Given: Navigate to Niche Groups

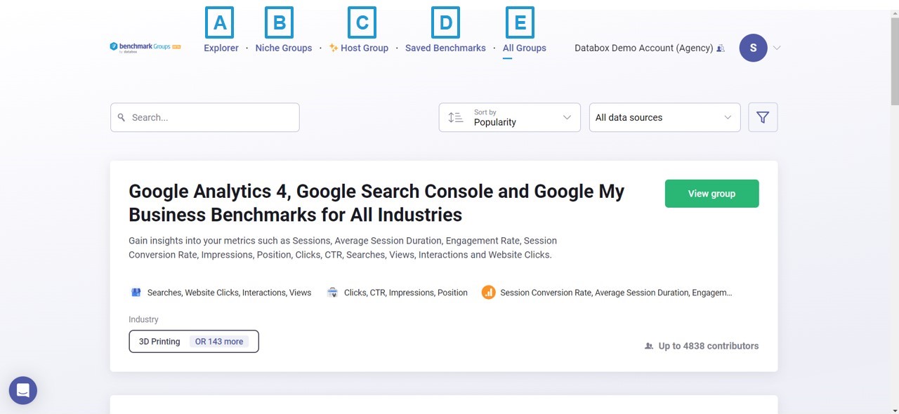Looking at the screenshot, I should point(284,48).
